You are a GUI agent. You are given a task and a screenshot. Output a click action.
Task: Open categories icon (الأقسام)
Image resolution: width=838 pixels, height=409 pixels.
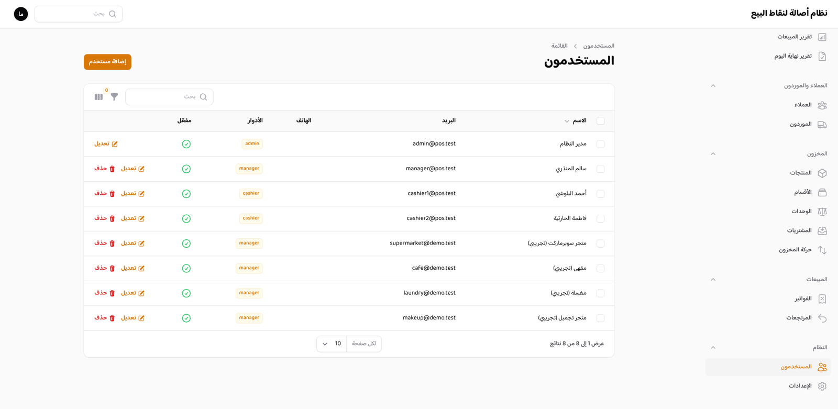coord(822,193)
